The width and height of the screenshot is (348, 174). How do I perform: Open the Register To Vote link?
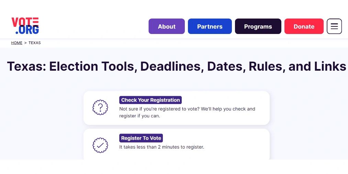141,138
